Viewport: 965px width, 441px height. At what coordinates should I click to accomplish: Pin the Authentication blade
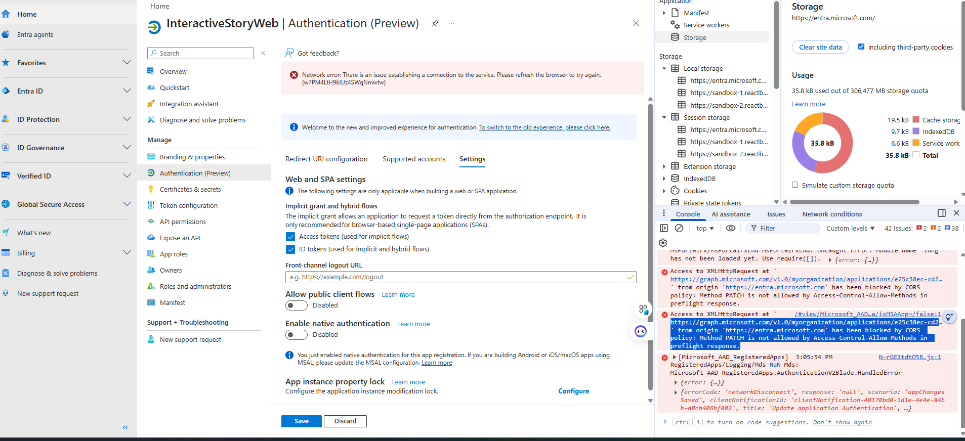[x=435, y=23]
